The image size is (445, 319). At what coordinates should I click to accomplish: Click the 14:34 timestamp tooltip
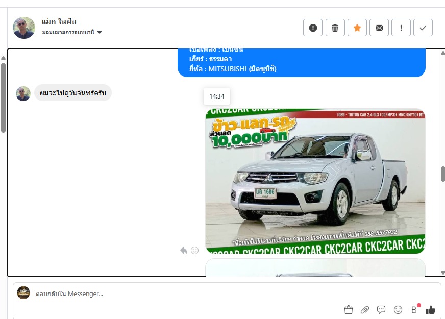(217, 96)
